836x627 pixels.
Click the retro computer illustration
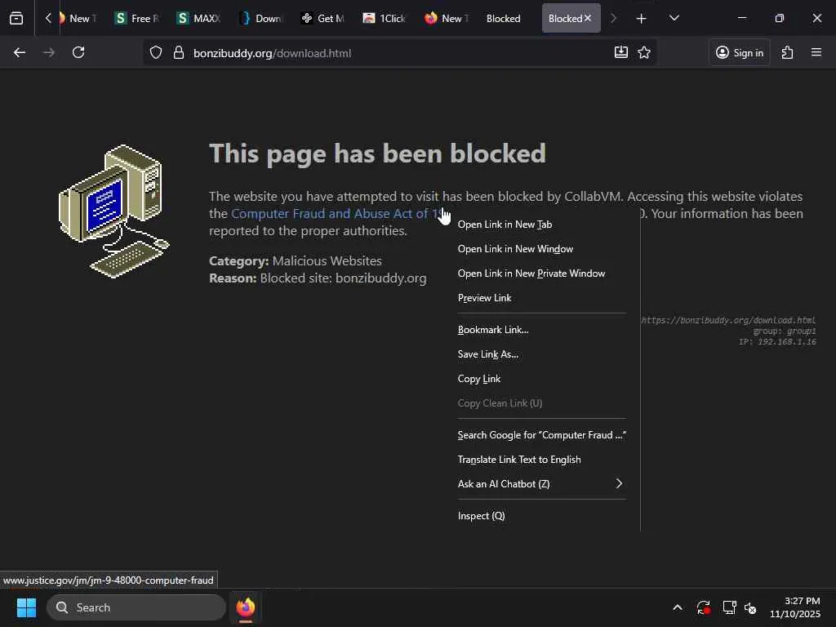114,211
